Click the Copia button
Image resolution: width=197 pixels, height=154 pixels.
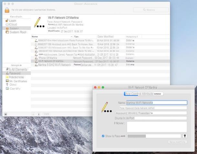tap(47, 114)
